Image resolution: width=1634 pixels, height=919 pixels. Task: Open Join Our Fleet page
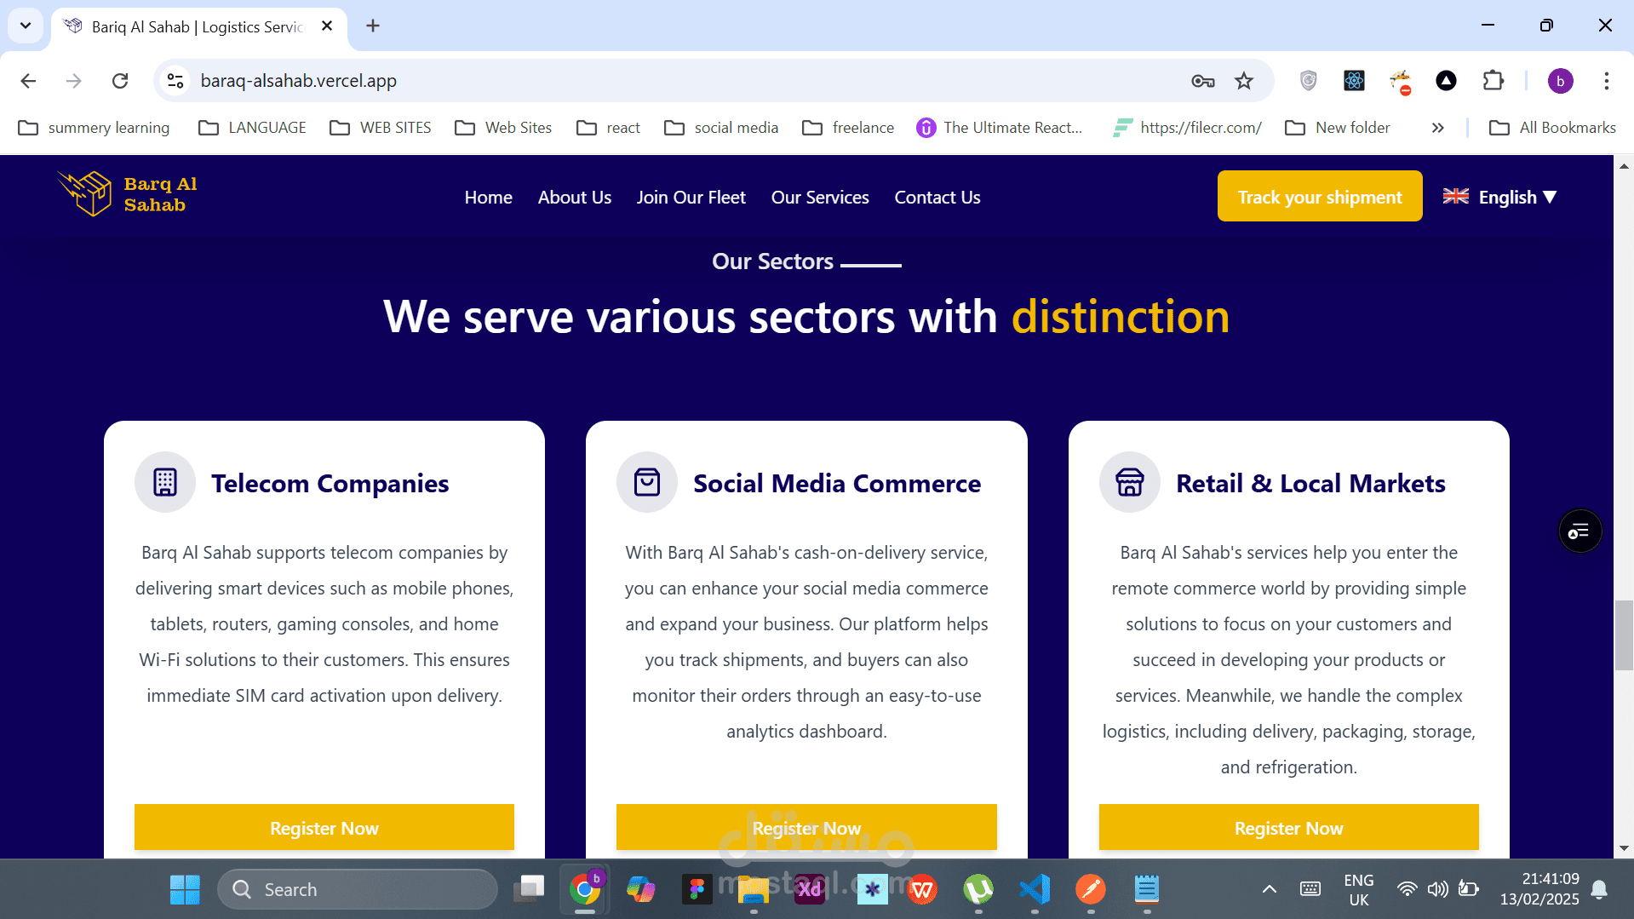pyautogui.click(x=691, y=198)
